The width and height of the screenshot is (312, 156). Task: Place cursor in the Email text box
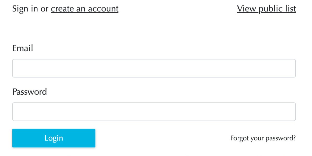(154, 68)
